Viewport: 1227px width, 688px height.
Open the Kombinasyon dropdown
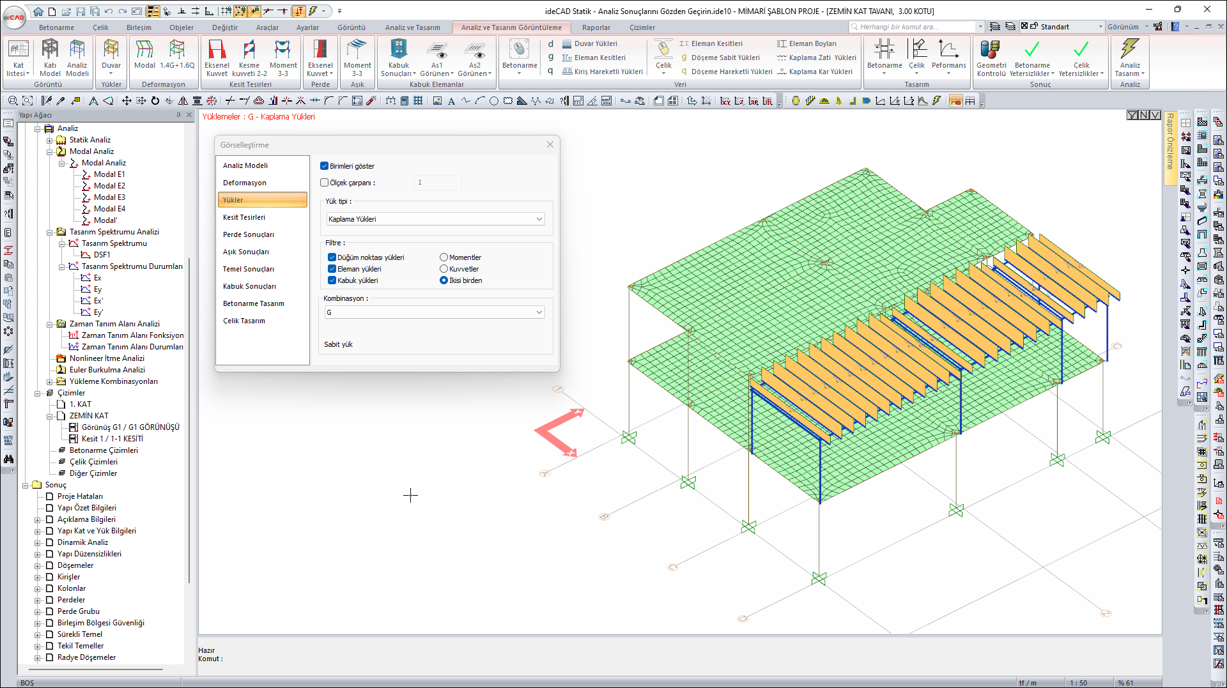click(435, 312)
